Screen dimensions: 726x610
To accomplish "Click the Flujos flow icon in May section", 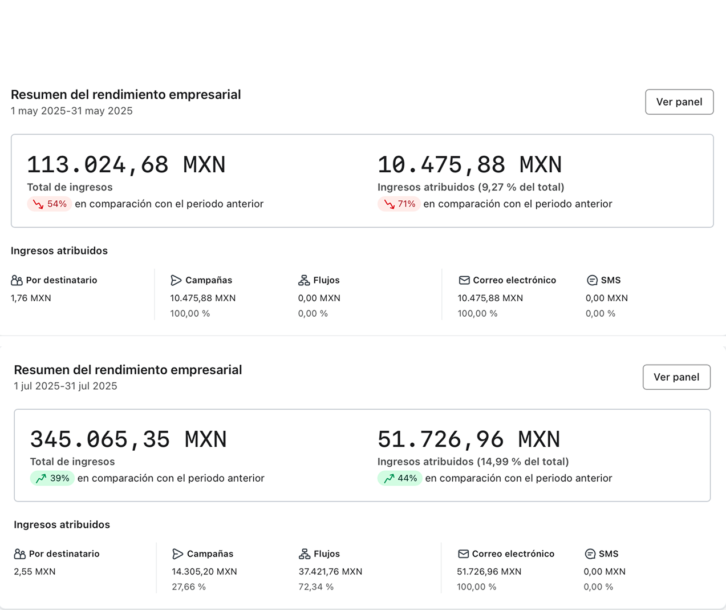I will click(x=304, y=280).
